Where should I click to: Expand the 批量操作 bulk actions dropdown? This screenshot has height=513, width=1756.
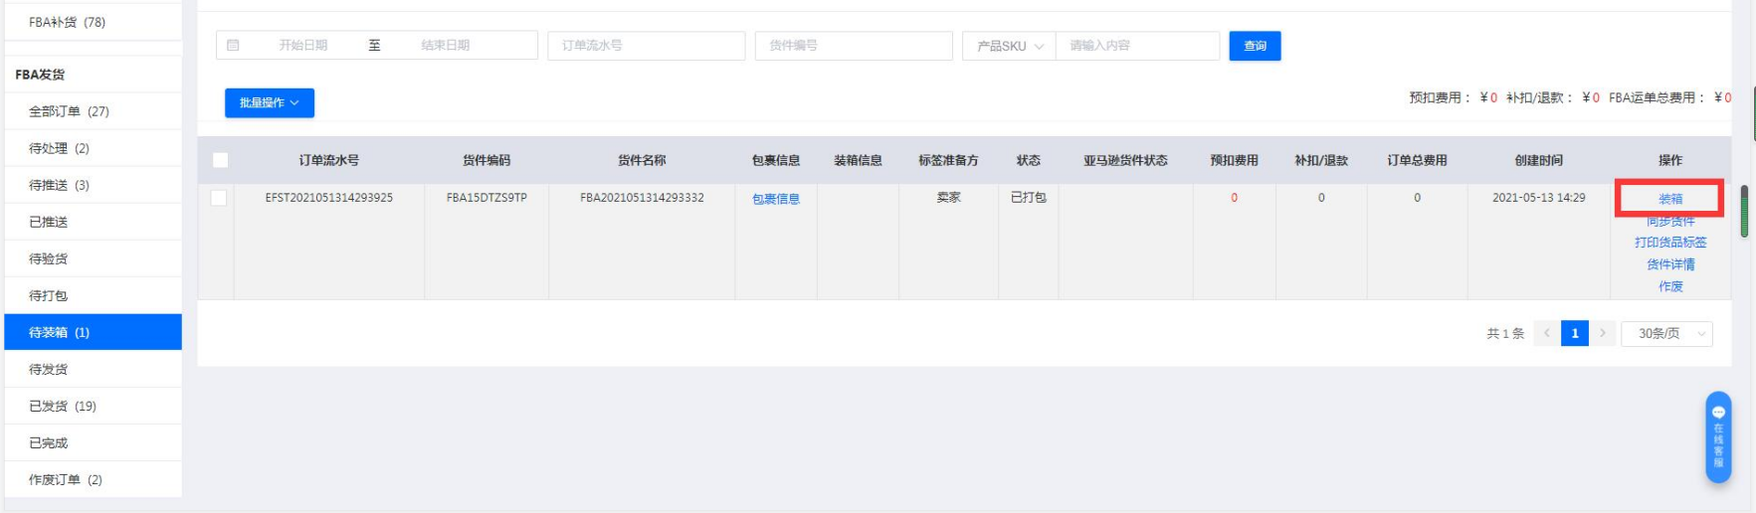click(x=269, y=103)
